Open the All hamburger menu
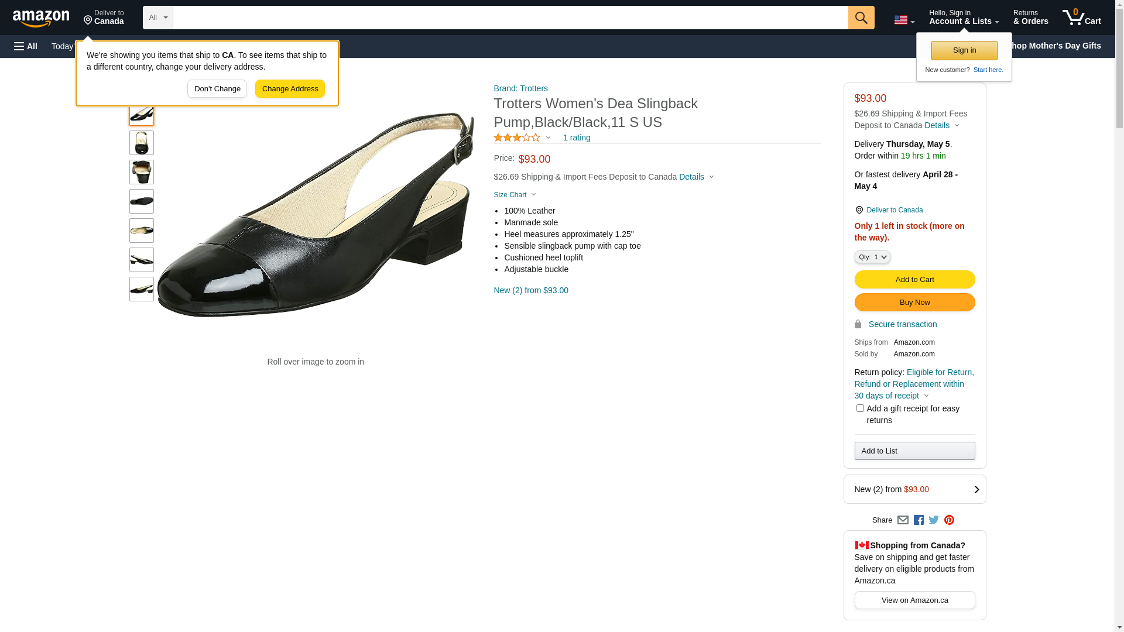The width and height of the screenshot is (1124, 632). (26, 46)
